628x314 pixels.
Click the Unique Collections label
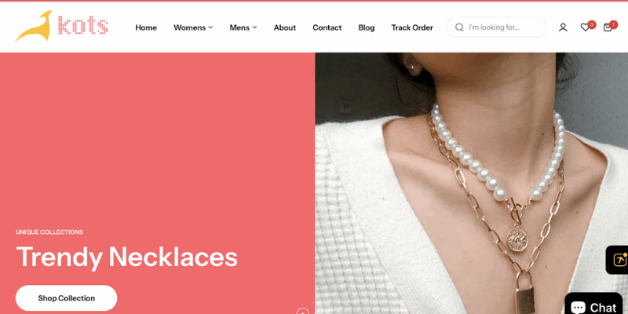pos(49,232)
